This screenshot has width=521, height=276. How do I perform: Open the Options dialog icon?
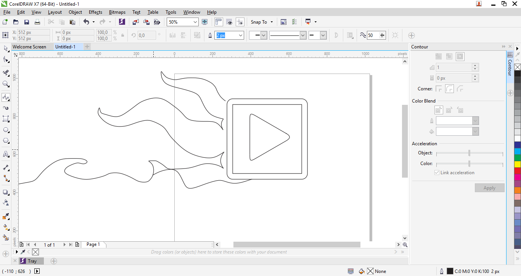(x=294, y=22)
